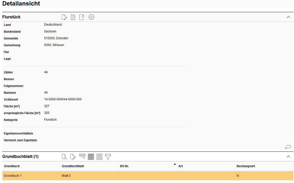The height and width of the screenshot is (183, 294).
Task: Click the row selection icon in Grundbuchblatt toolbar
Action: click(x=82, y=157)
